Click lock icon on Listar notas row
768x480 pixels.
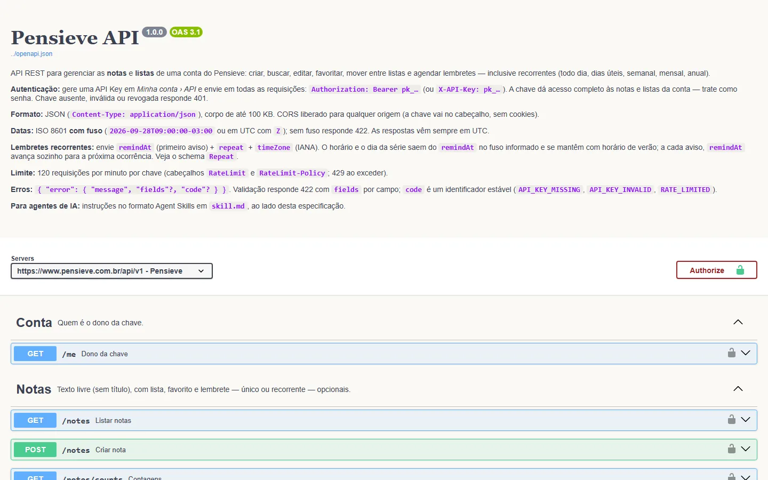(x=732, y=419)
